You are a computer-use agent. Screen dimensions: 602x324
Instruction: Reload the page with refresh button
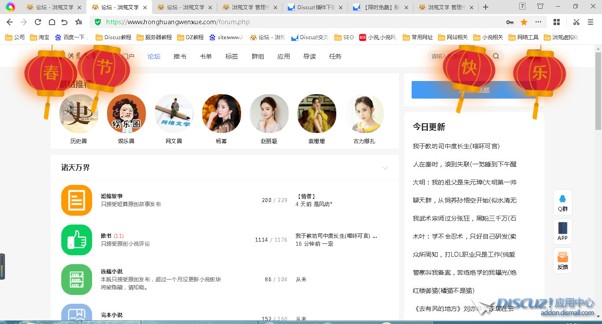[x=38, y=22]
